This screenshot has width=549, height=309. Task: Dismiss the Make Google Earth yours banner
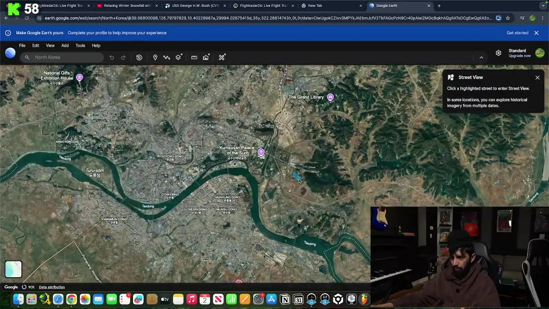[536, 33]
